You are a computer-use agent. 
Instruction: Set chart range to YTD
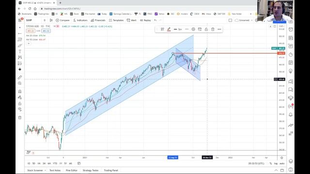tap(55, 163)
